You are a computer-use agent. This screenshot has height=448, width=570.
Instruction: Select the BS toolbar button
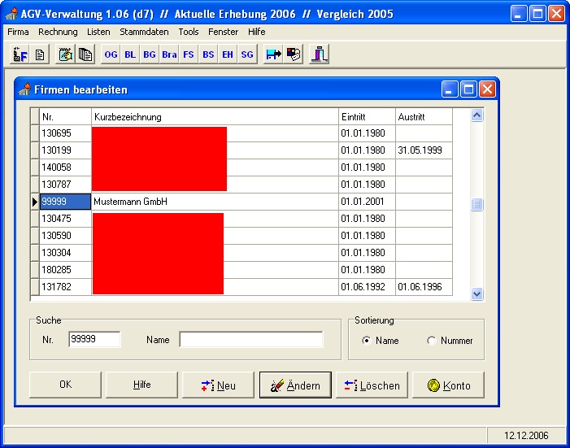tap(208, 54)
